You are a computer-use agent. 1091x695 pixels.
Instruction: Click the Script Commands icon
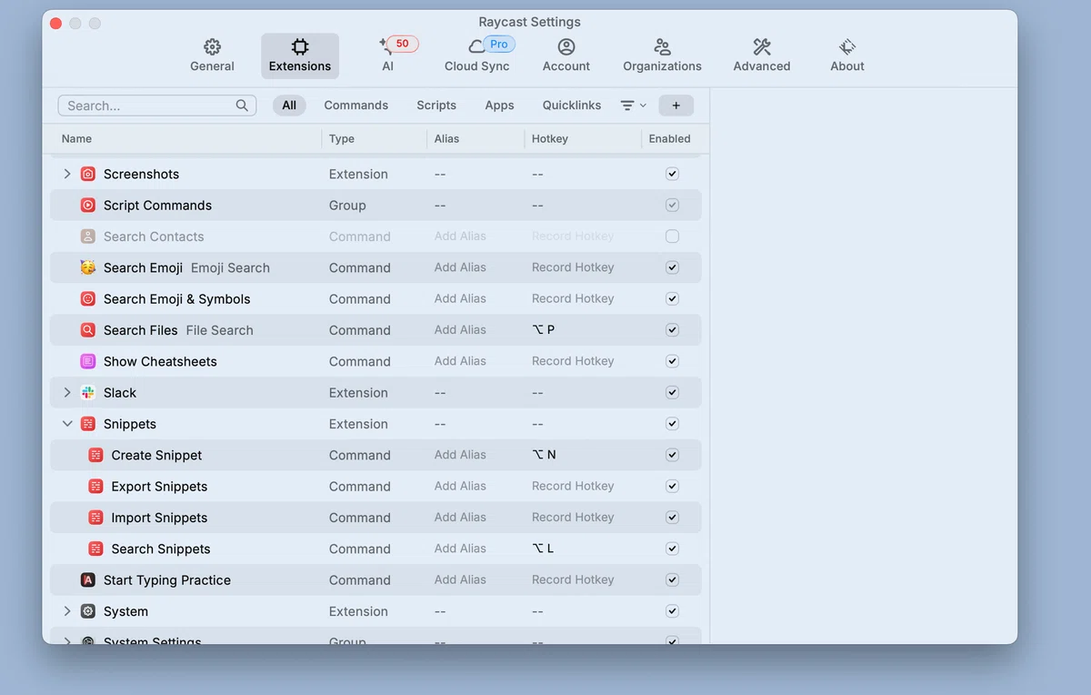point(88,206)
